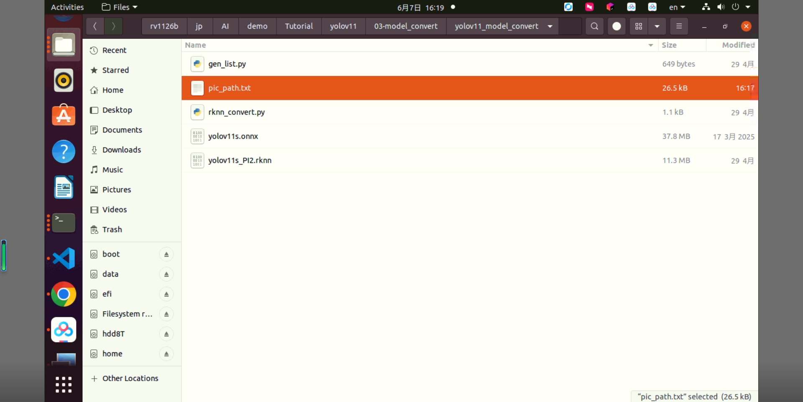Open Home folder in sidebar
This screenshot has height=402, width=803.
132,90
